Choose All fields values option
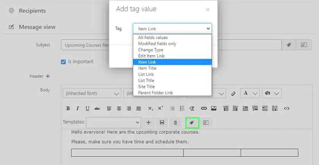319x165 pixels. pyautogui.click(x=172, y=37)
